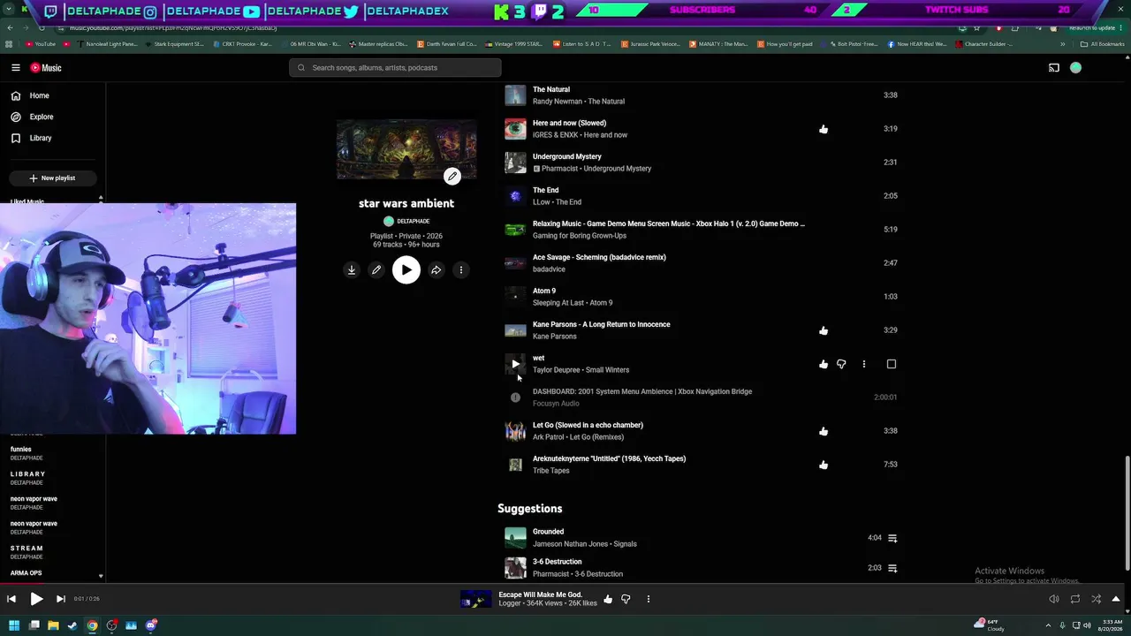1131x636 pixels.
Task: Select the 'wet' track checkbox
Action: [x=892, y=364]
